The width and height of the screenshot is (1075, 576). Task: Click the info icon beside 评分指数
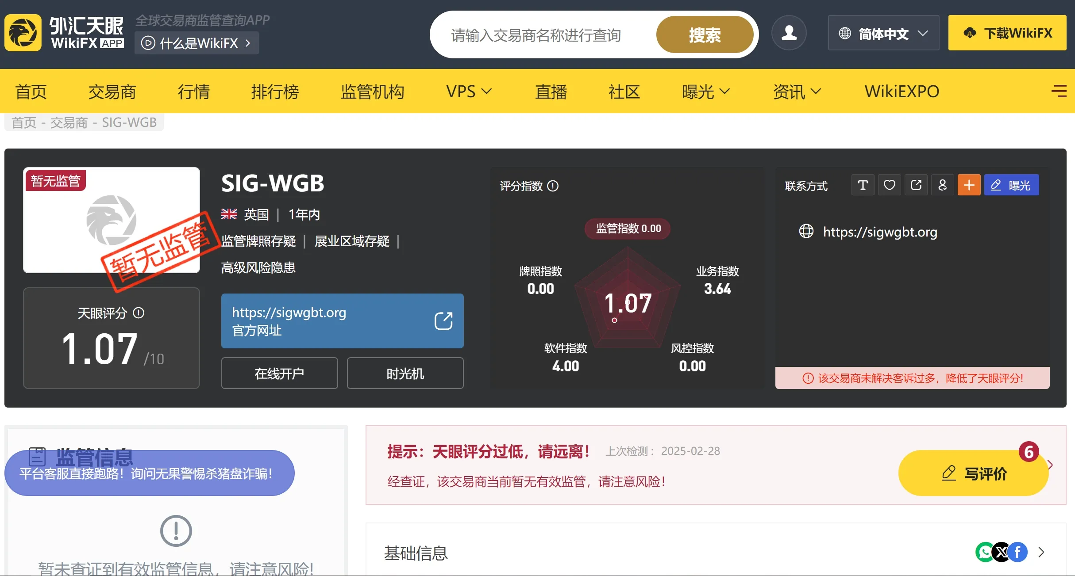pyautogui.click(x=553, y=186)
